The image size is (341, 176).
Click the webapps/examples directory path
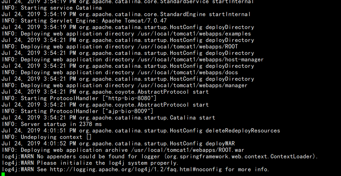click(x=194, y=34)
